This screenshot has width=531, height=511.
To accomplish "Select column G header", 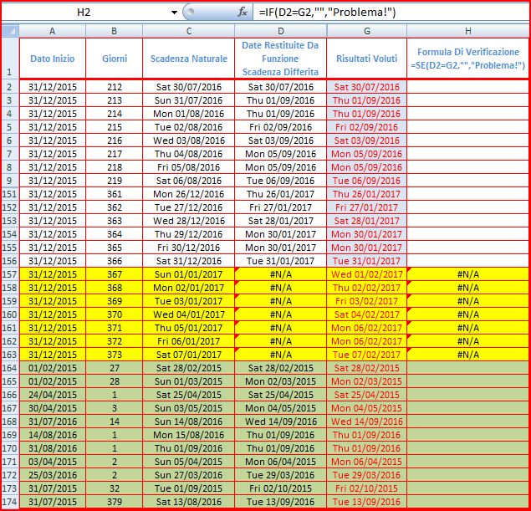I will pyautogui.click(x=367, y=31).
